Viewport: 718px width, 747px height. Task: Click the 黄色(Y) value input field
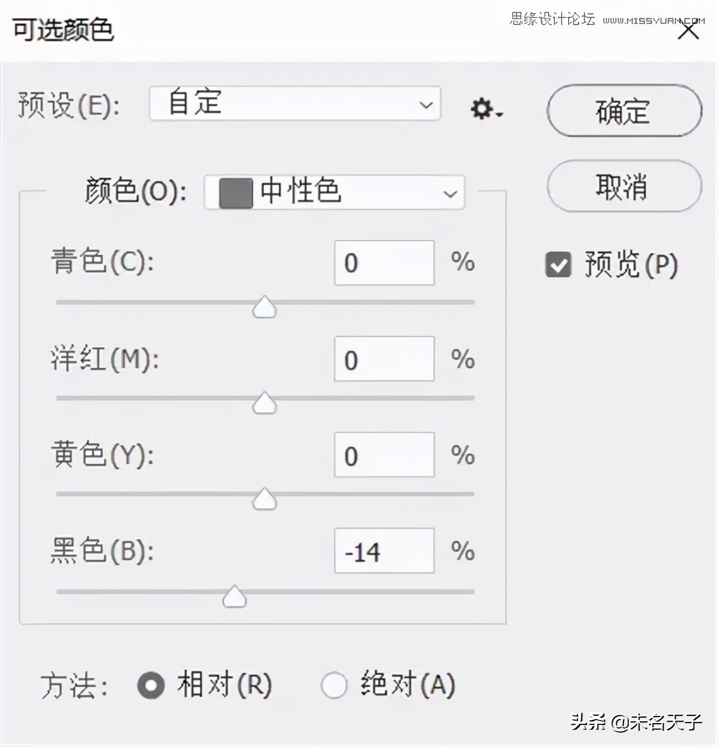click(x=384, y=455)
